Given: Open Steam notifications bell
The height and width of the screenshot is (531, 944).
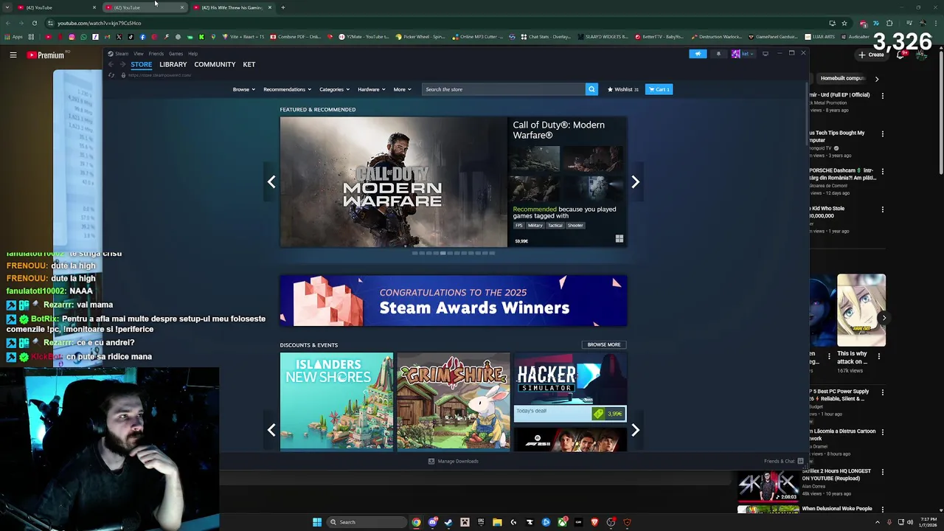Looking at the screenshot, I should [x=718, y=54].
